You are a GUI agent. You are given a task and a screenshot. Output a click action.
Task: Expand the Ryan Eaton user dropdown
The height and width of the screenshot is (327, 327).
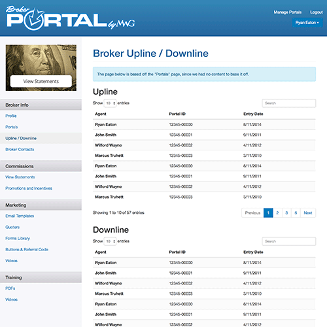(307, 22)
